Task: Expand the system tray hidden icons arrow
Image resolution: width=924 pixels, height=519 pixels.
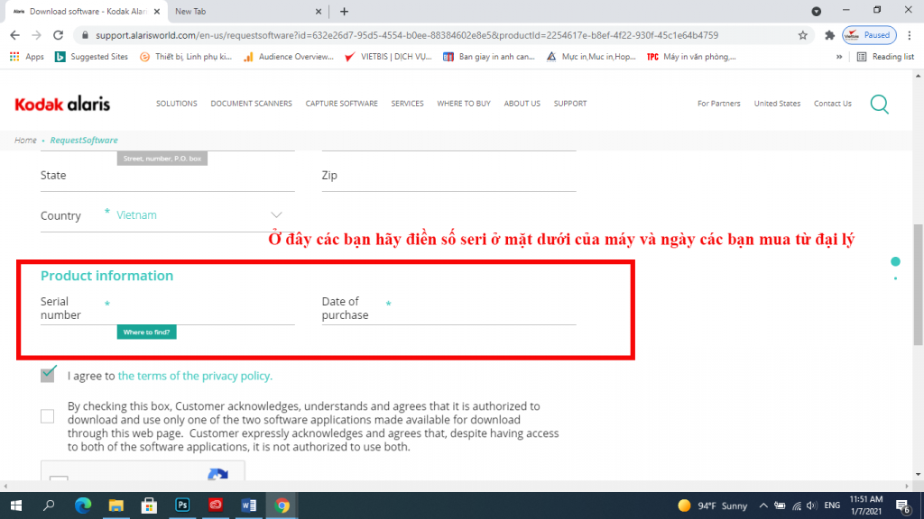Action: [763, 505]
